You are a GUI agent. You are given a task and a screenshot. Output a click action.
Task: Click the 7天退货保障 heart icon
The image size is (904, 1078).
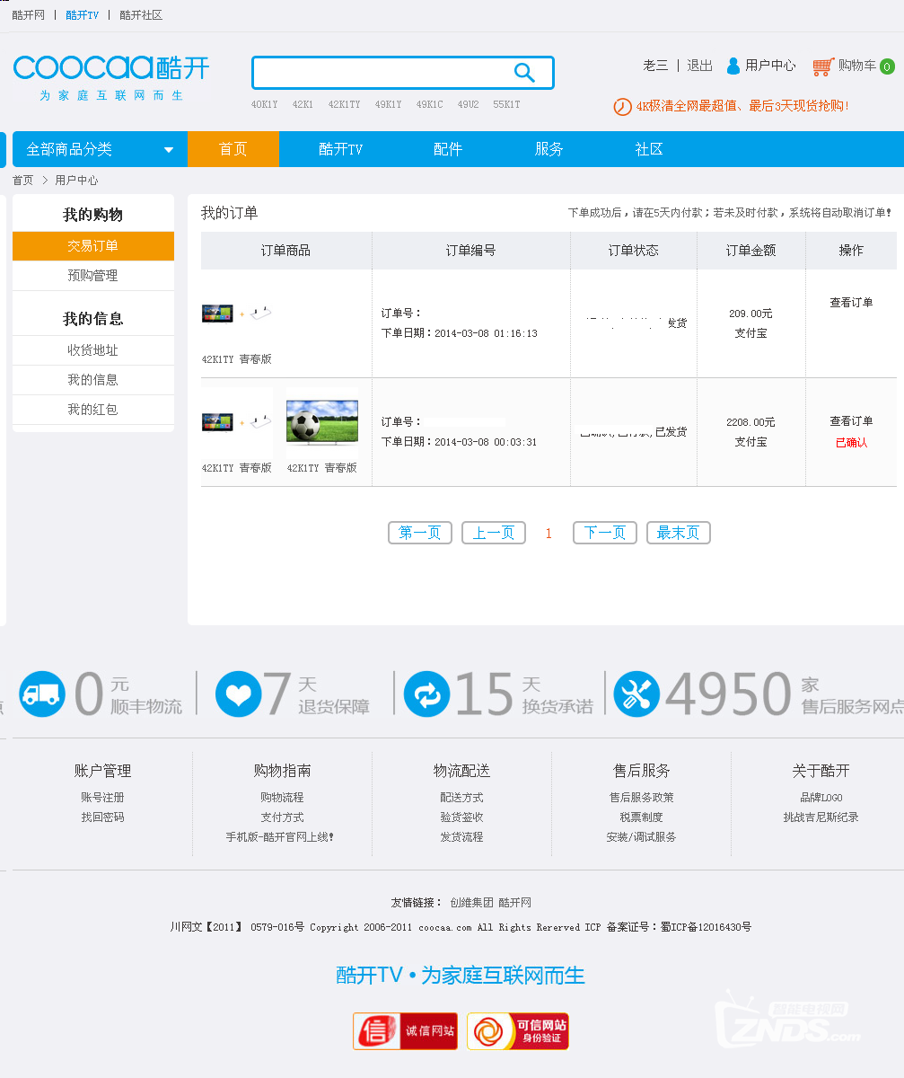click(239, 694)
